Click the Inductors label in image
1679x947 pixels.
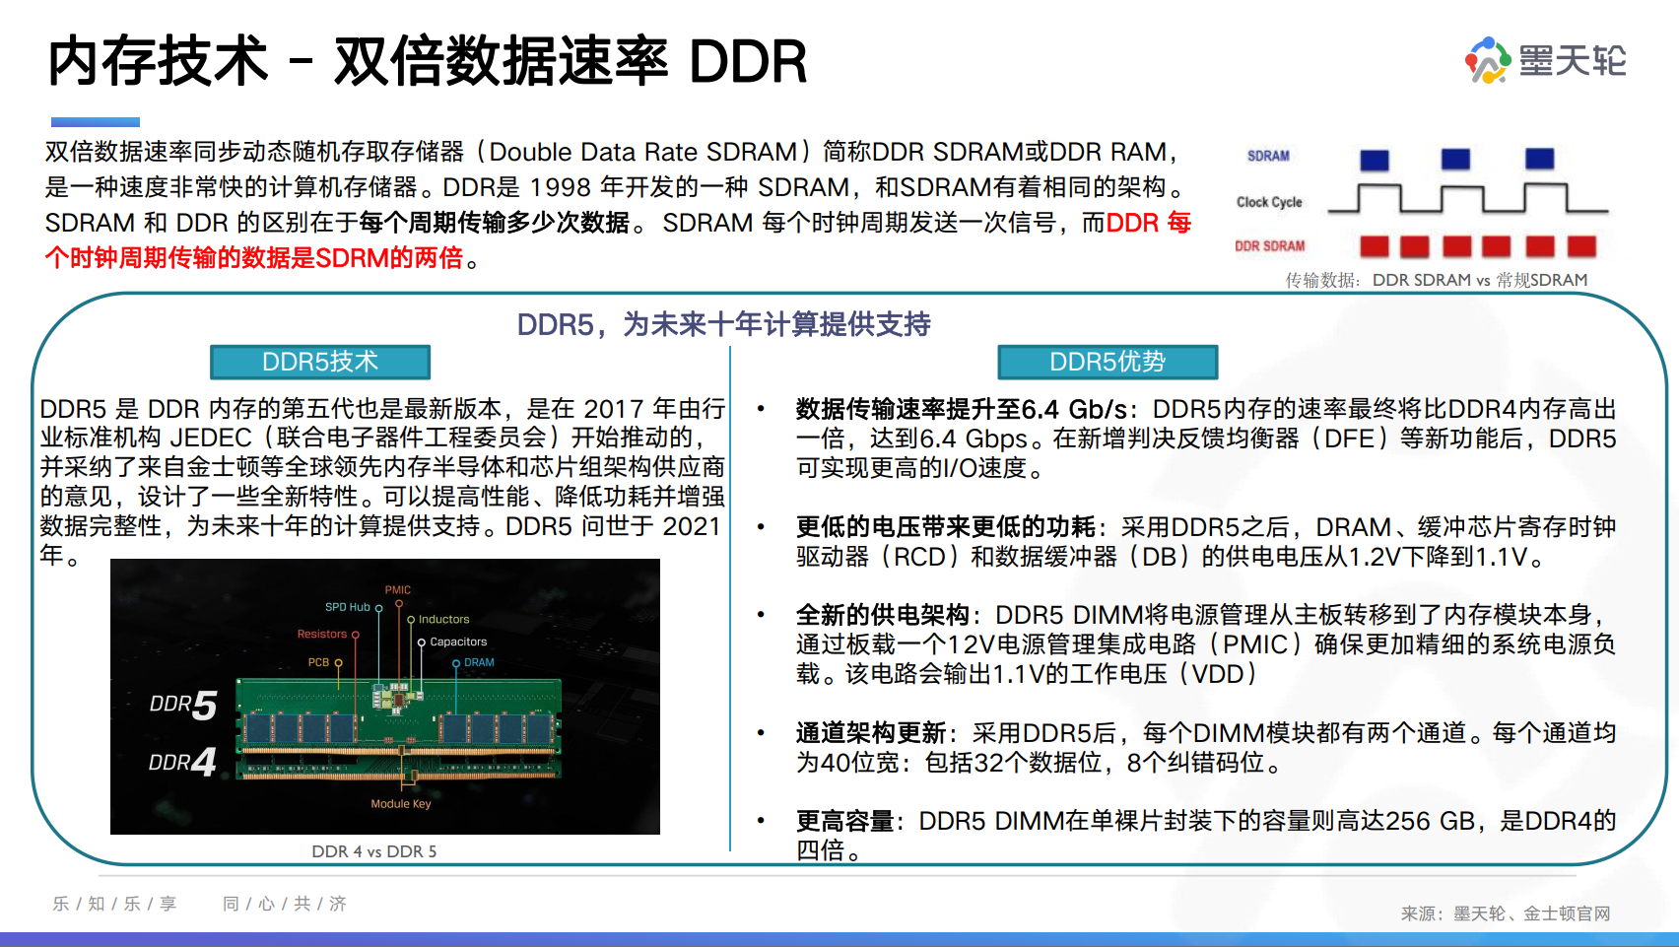pos(443,620)
